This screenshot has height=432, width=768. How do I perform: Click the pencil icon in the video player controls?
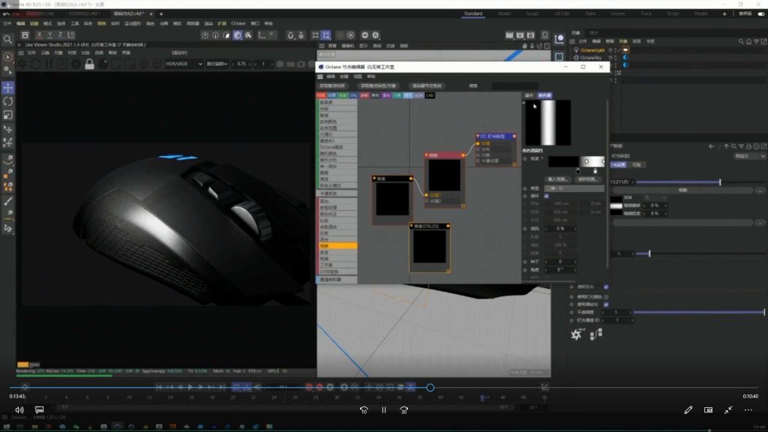click(x=688, y=409)
